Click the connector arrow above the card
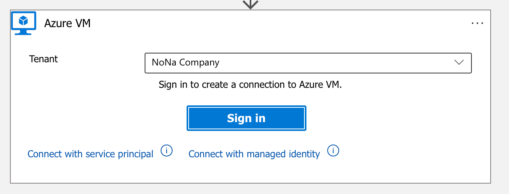The height and width of the screenshot is (194, 509). (250, 4)
